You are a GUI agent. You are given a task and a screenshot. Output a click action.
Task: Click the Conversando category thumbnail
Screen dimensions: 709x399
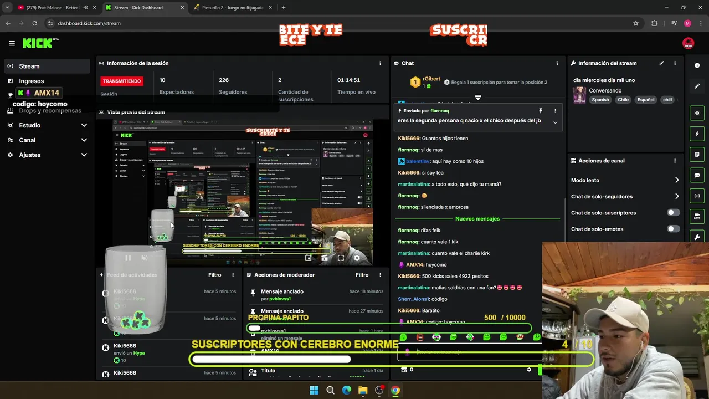[579, 95]
